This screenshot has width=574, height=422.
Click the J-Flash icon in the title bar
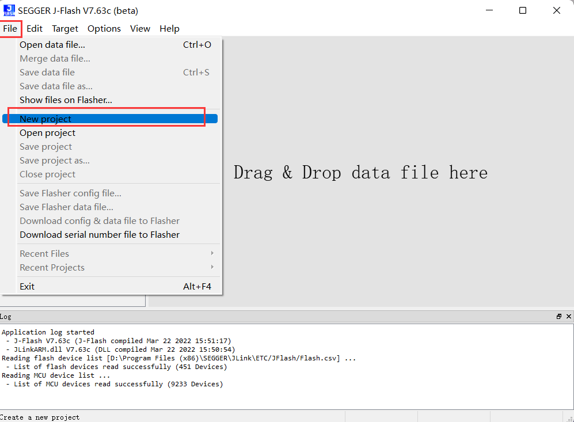(x=8, y=10)
